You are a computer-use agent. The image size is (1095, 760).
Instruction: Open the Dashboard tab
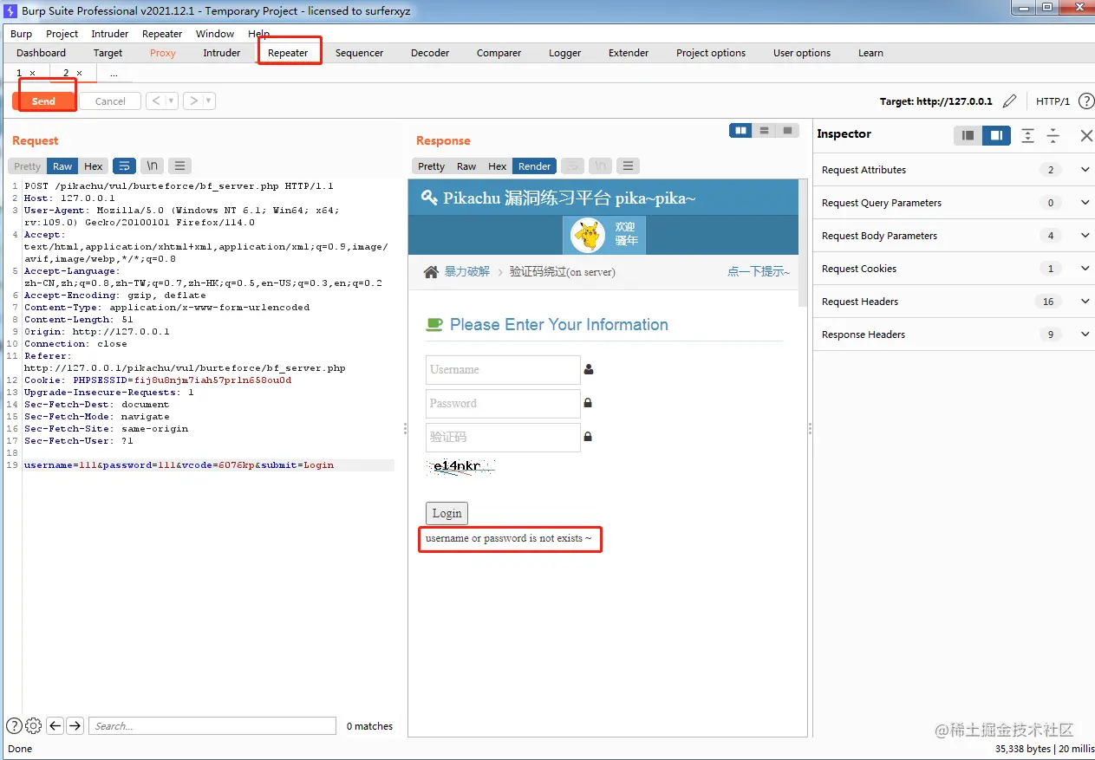[42, 53]
